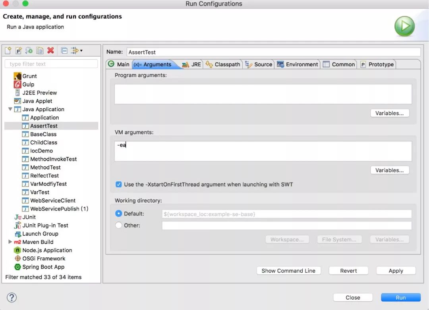This screenshot has width=429, height=310.
Task: Click the Revert button
Action: pyautogui.click(x=348, y=271)
